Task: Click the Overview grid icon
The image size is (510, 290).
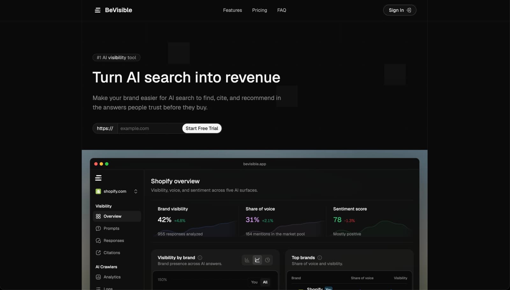Action: tap(98, 216)
